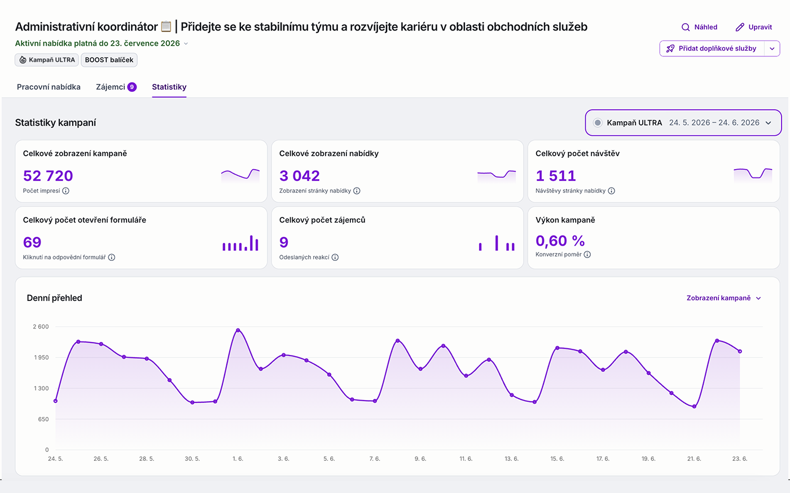Open info icon beside Zobrazení stránky nabídky
The height and width of the screenshot is (493, 790).
tap(357, 191)
